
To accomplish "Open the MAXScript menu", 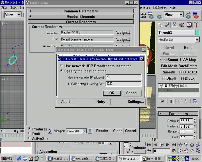I will coord(160,8).
